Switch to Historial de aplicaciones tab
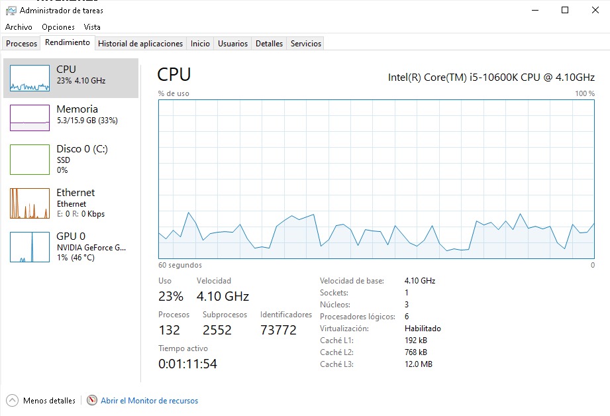Image resolution: width=610 pixels, height=416 pixels. 140,44
